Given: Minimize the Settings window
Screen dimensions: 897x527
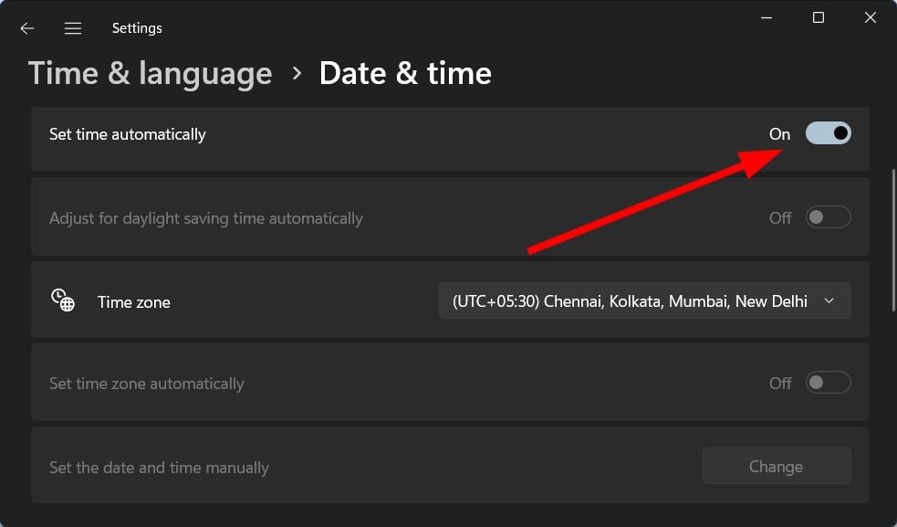Looking at the screenshot, I should click(767, 17).
